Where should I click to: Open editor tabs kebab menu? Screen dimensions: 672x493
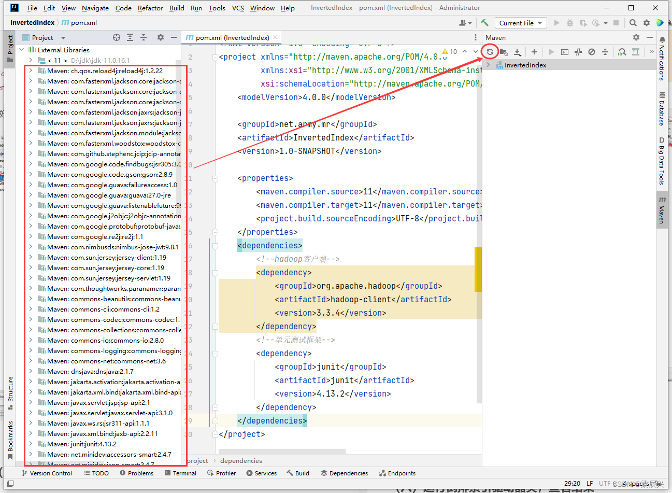coord(476,37)
